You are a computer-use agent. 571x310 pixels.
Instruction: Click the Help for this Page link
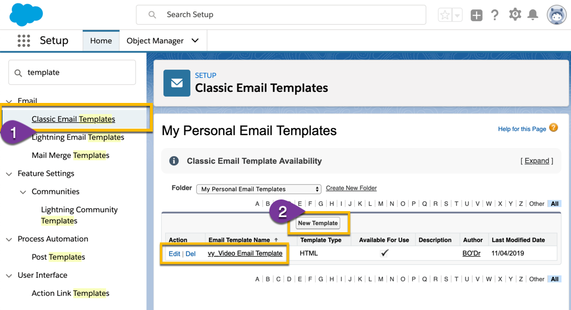click(522, 129)
